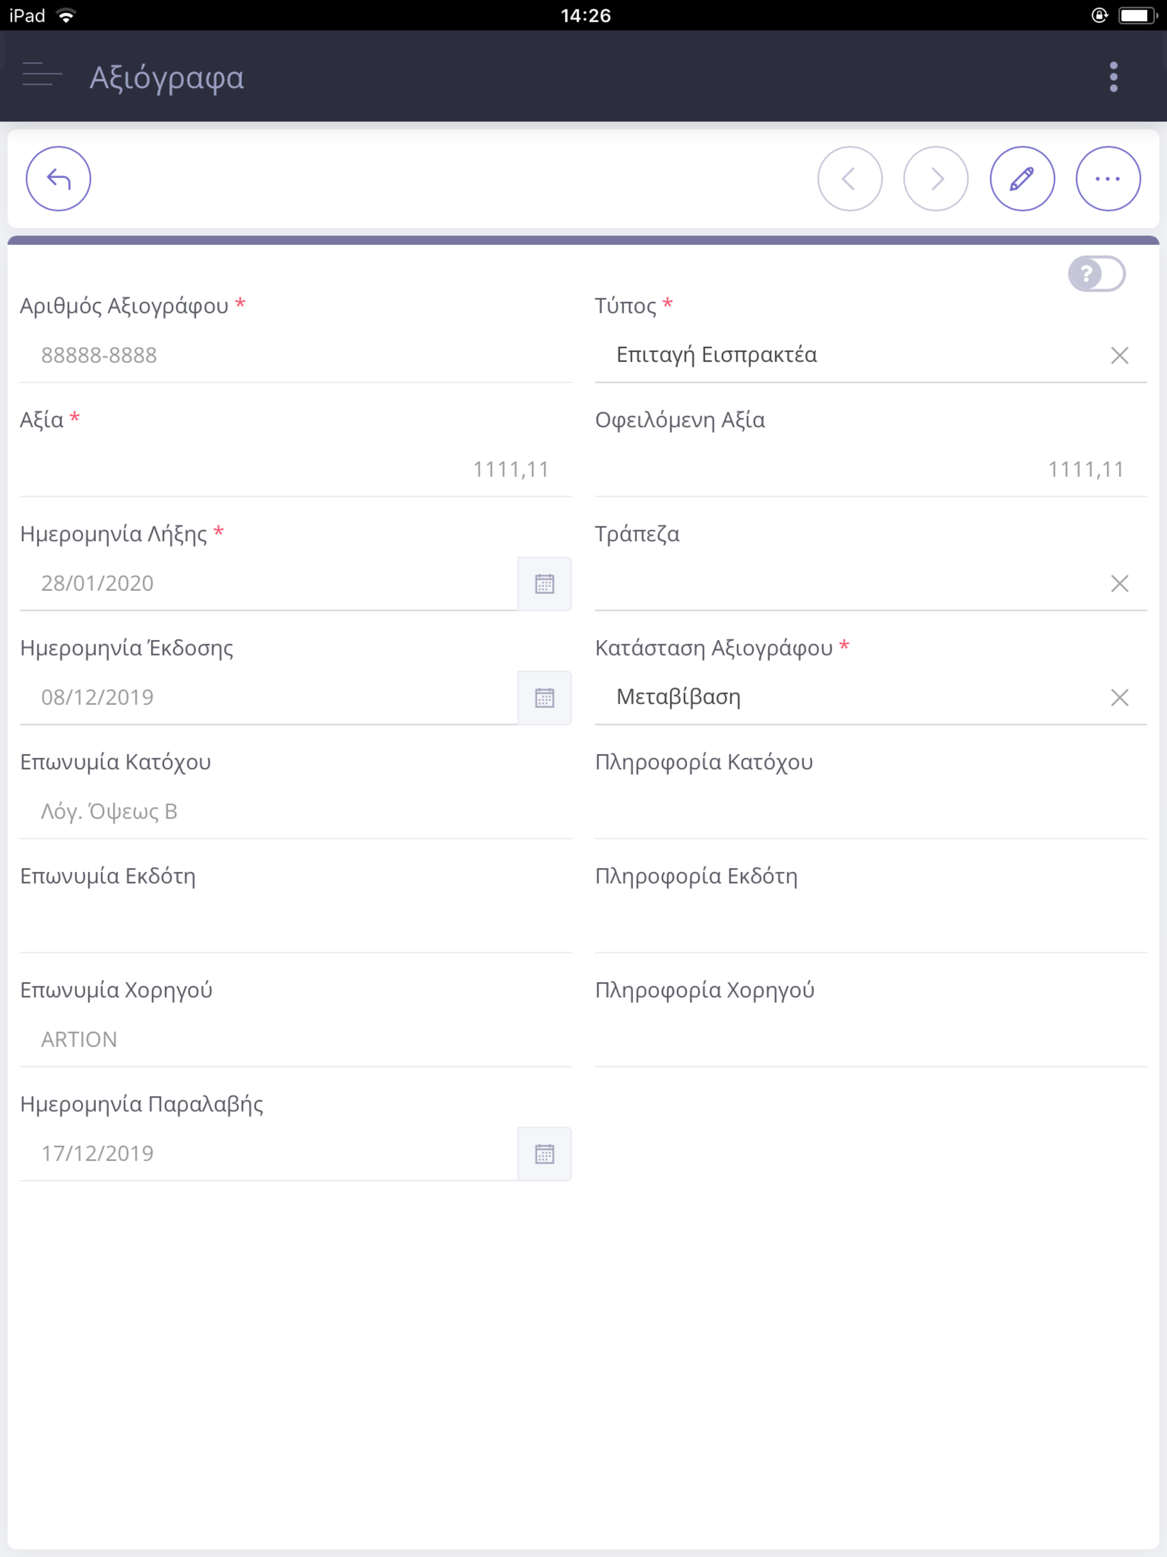Screen dimensions: 1167x1557
Task: Toggle the help question mark switch
Action: click(1096, 274)
